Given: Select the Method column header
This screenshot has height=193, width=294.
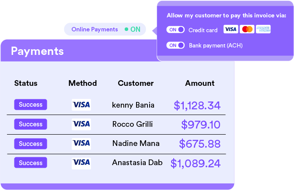Looking at the screenshot, I should (x=83, y=83).
